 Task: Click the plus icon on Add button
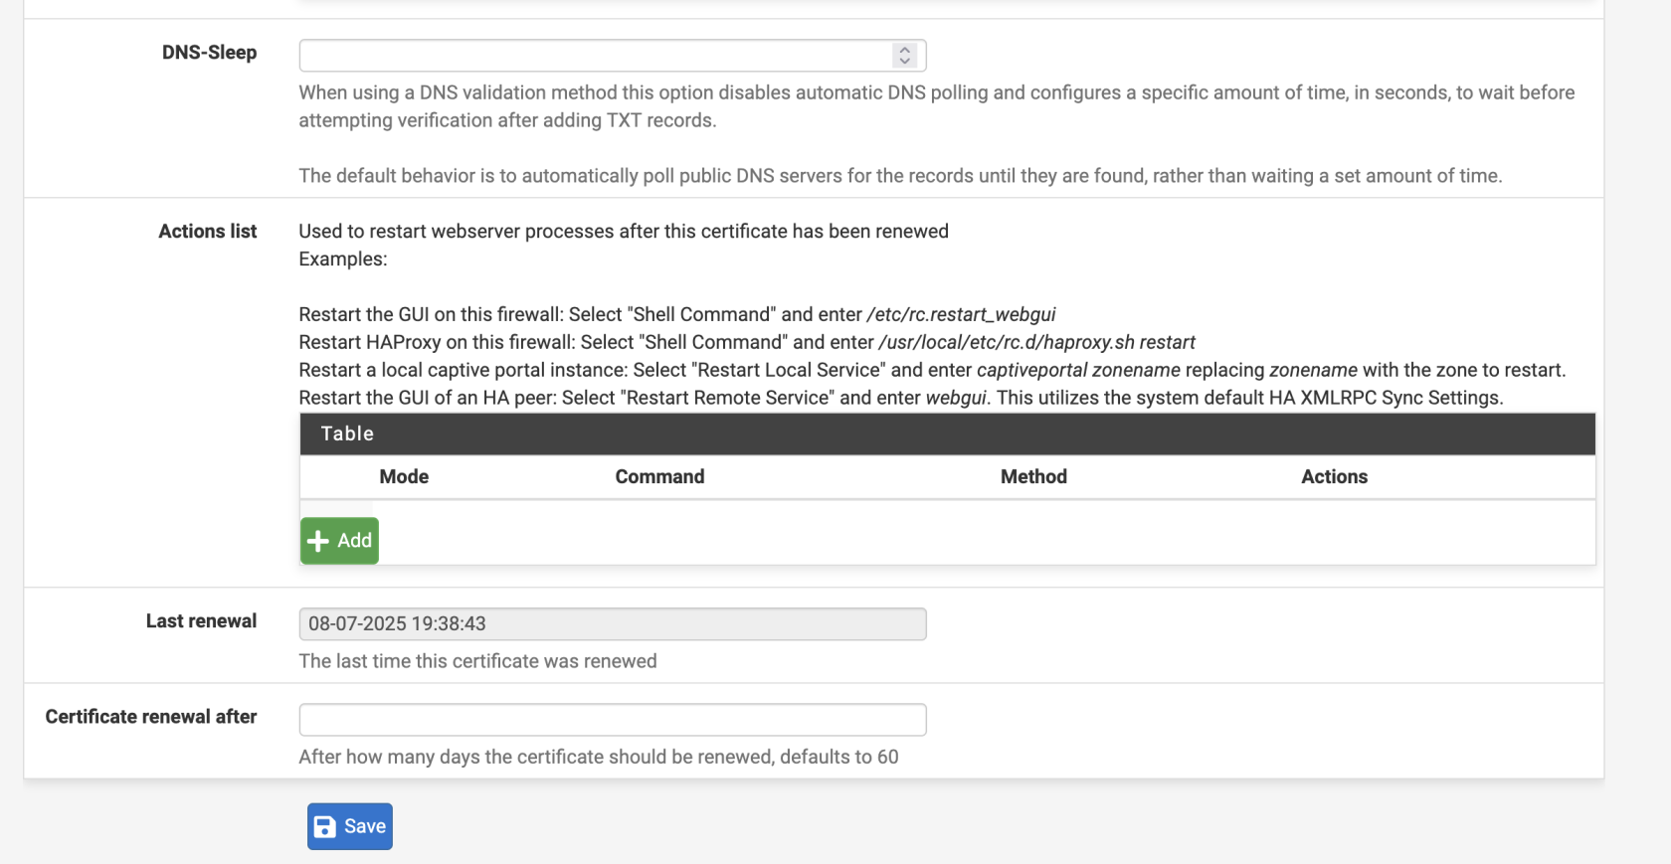coord(318,541)
